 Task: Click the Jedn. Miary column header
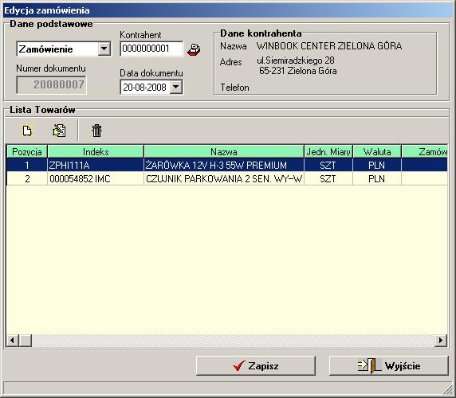(328, 151)
